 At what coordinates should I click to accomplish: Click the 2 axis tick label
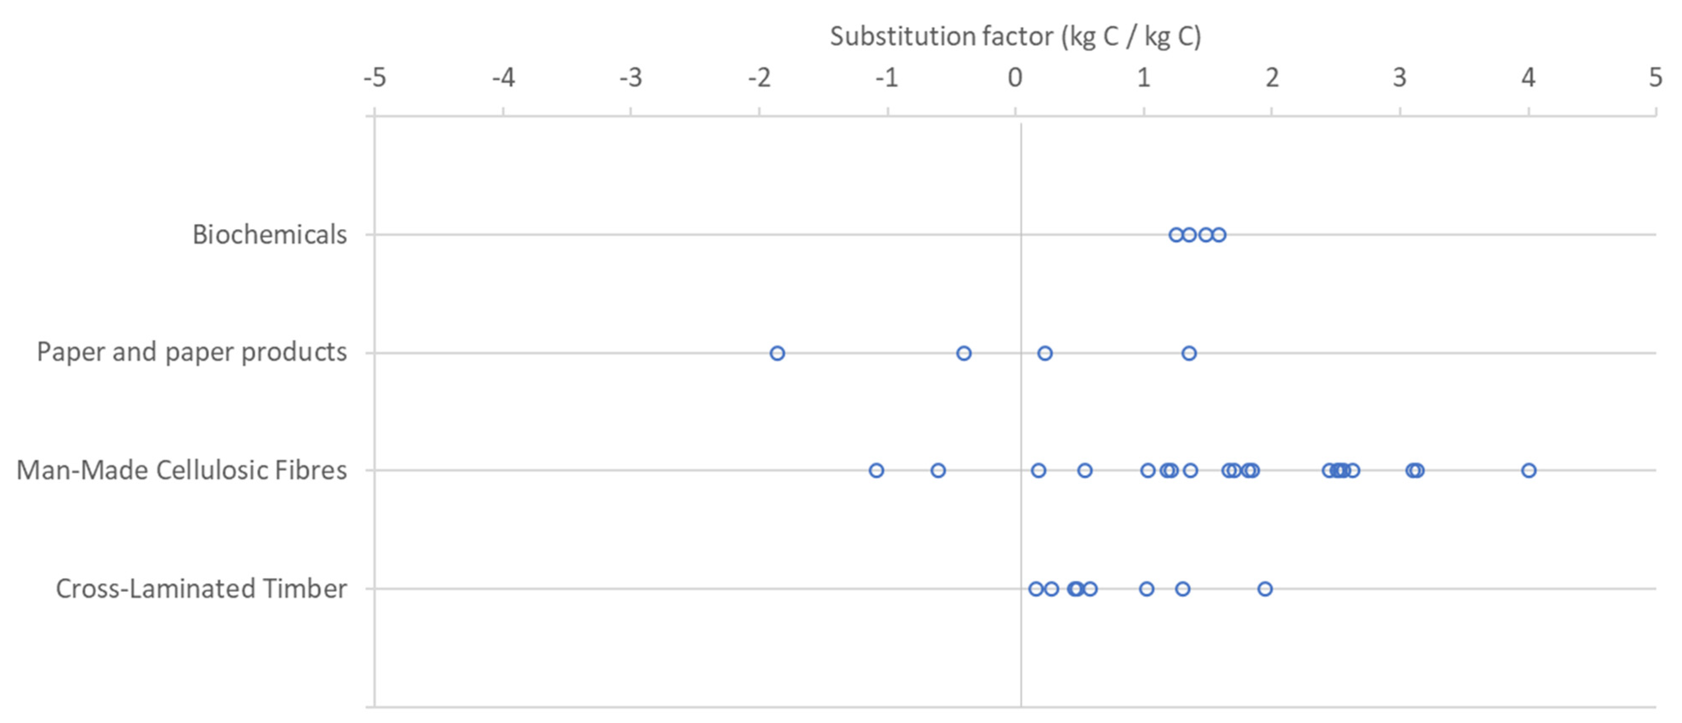1271,79
